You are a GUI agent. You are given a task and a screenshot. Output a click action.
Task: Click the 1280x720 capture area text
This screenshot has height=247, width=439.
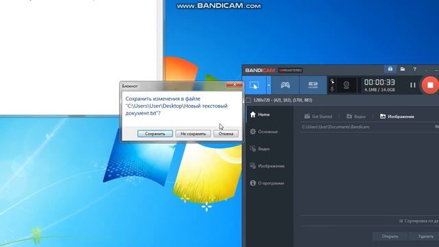click(x=283, y=100)
